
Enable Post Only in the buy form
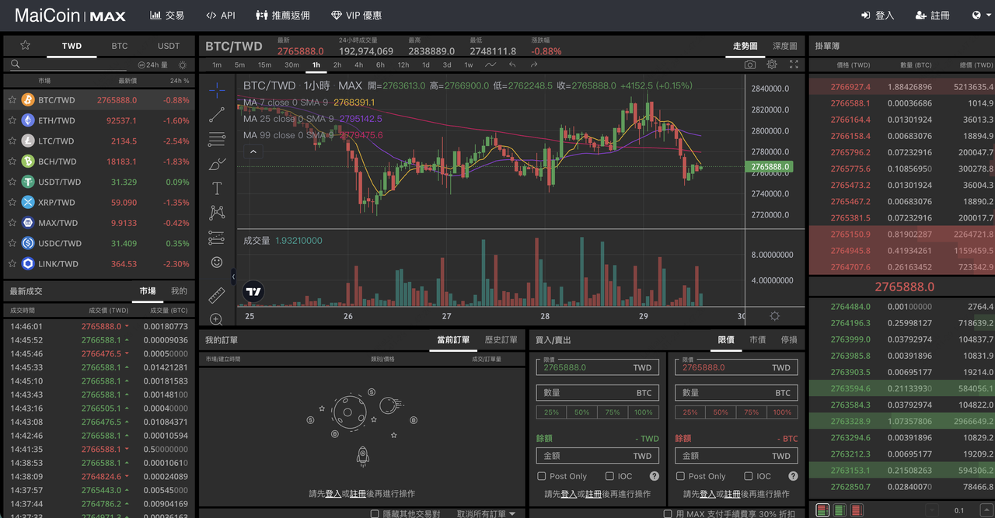click(542, 476)
